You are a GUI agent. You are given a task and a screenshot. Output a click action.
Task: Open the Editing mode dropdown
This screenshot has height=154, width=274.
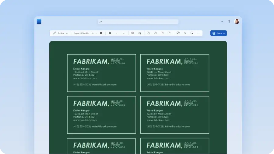pyautogui.click(x=61, y=33)
